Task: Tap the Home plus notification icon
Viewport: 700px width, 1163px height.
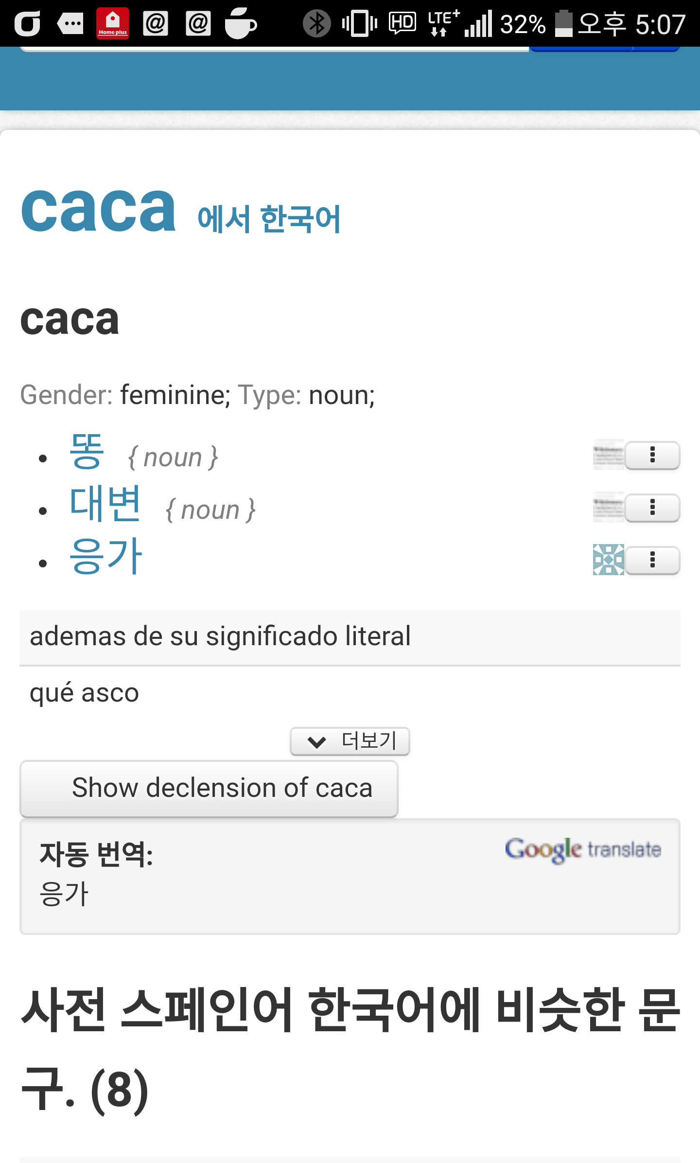Action: point(113,23)
